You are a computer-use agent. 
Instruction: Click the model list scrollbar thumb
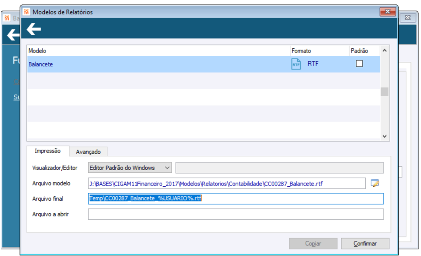pyautogui.click(x=384, y=92)
